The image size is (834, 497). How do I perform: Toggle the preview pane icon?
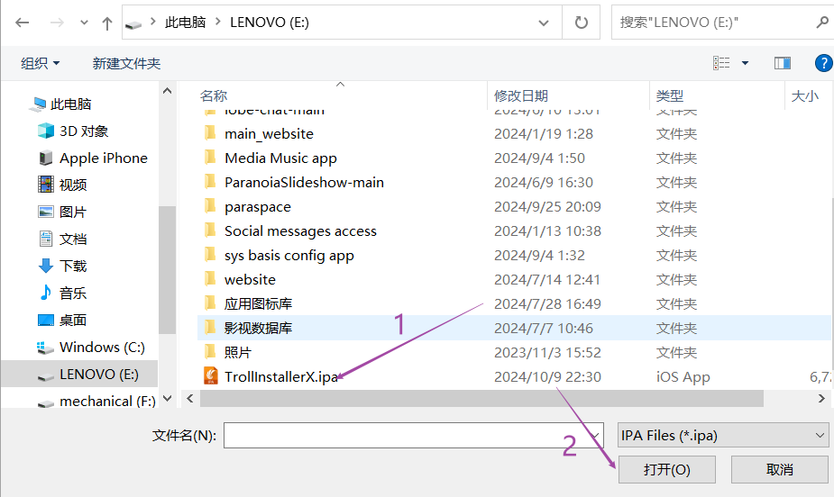(x=782, y=63)
